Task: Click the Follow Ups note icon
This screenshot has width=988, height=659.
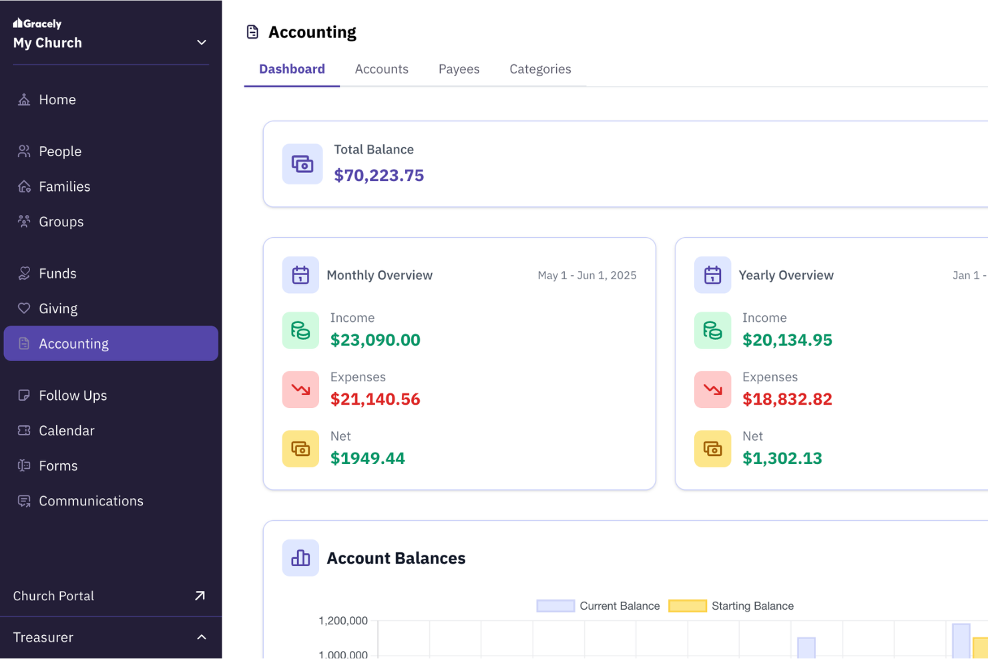Action: 24,395
